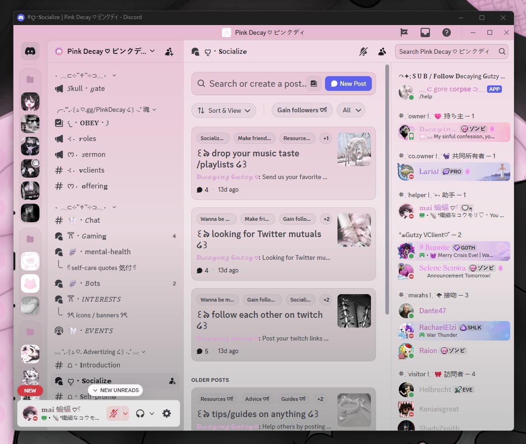Open Dante47 member profile
This screenshot has height=444, width=526.
coord(454,311)
